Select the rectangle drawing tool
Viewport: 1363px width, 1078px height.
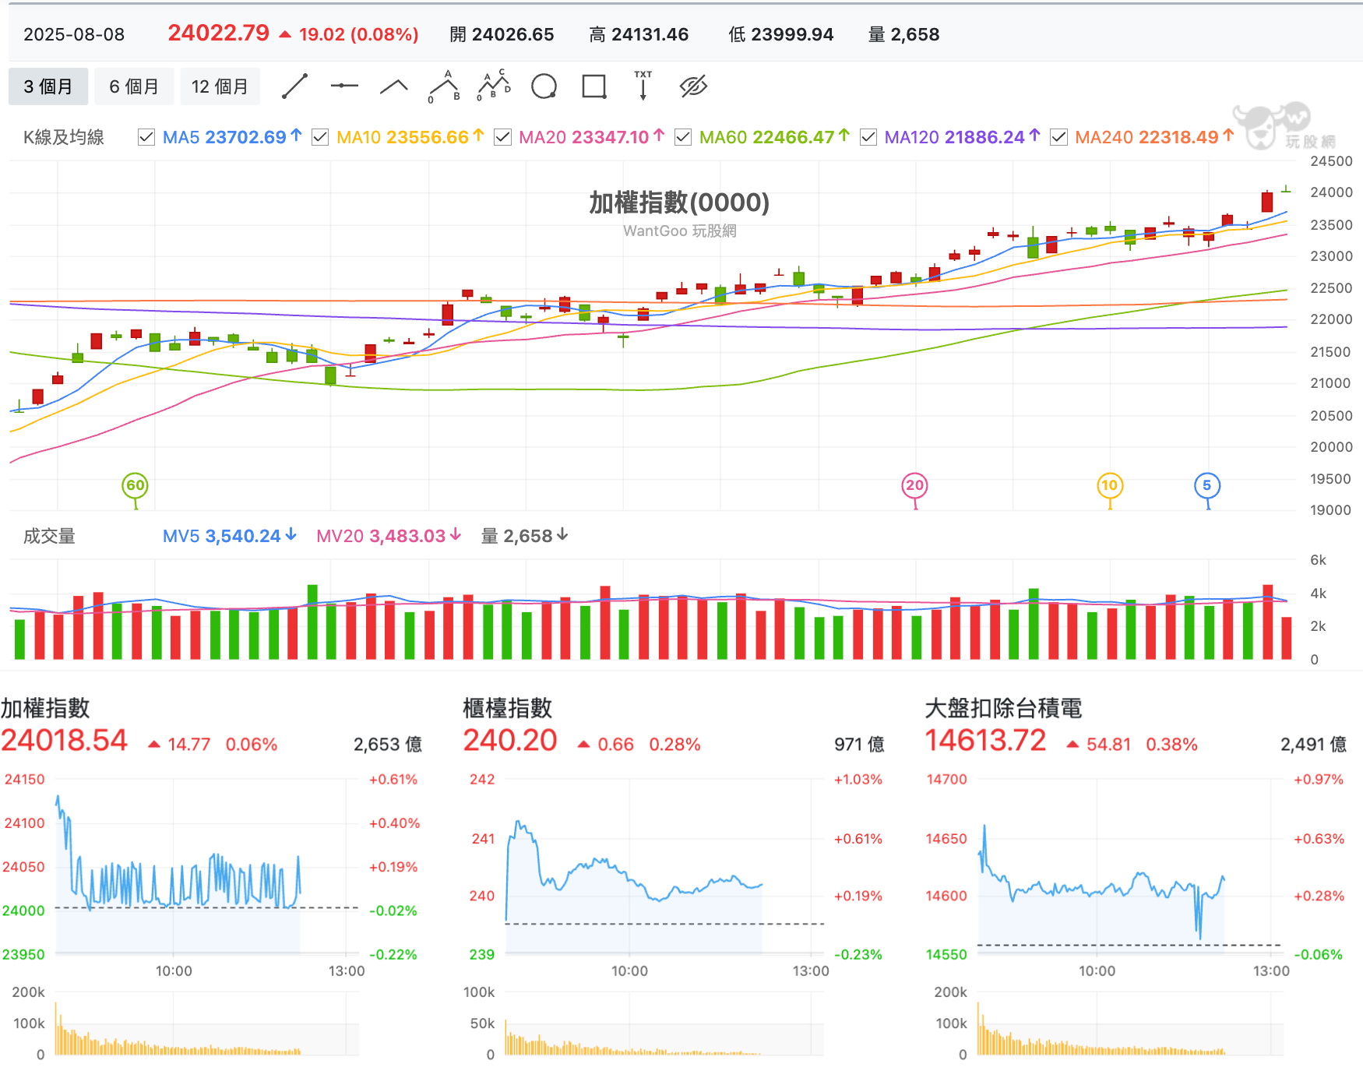tap(594, 86)
